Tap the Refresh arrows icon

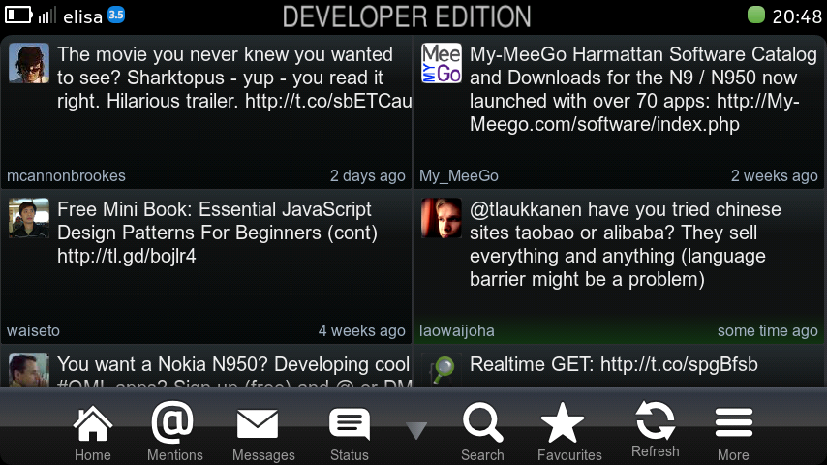(x=656, y=420)
